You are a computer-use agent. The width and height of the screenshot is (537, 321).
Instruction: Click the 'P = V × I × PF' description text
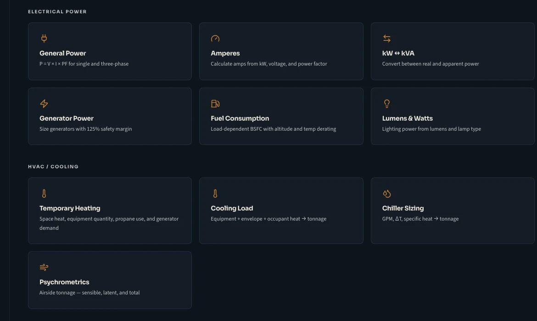pos(84,64)
